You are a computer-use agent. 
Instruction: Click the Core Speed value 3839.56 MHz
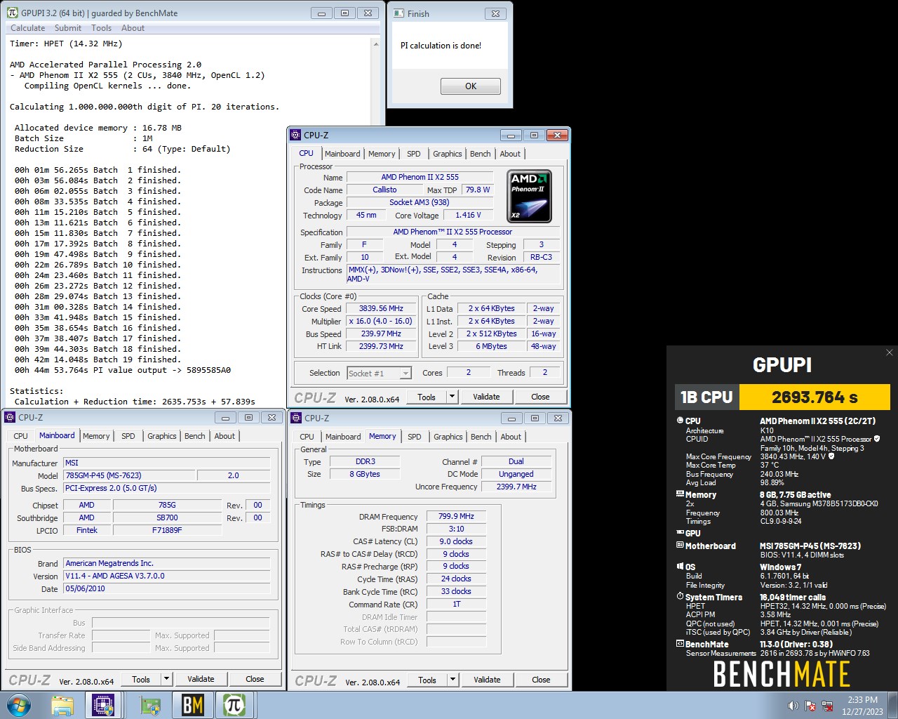click(x=381, y=308)
